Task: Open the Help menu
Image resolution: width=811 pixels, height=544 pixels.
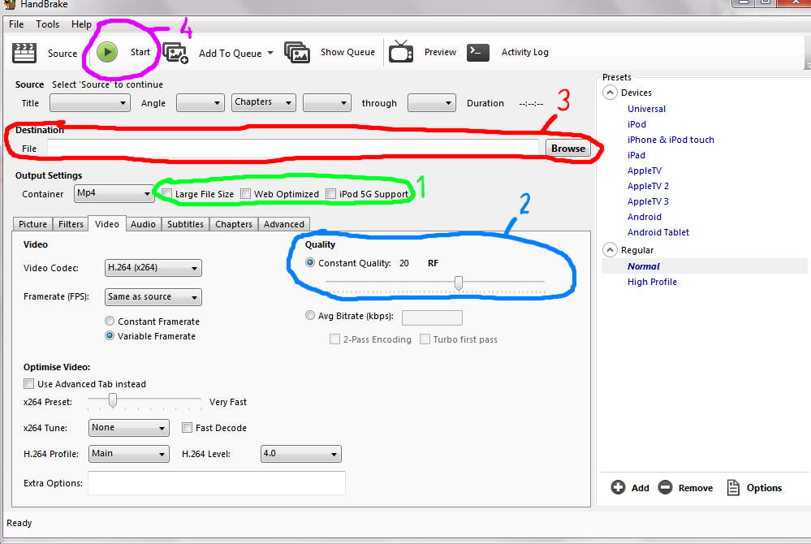Action: tap(81, 24)
